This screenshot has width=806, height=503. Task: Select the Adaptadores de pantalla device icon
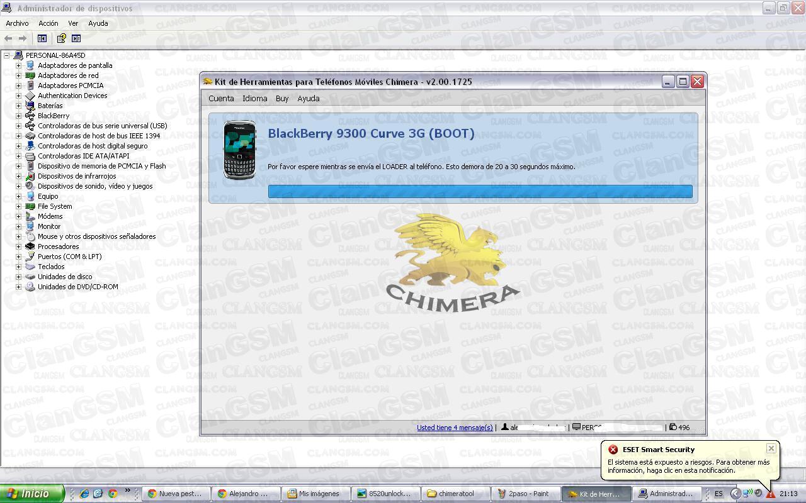click(x=30, y=65)
